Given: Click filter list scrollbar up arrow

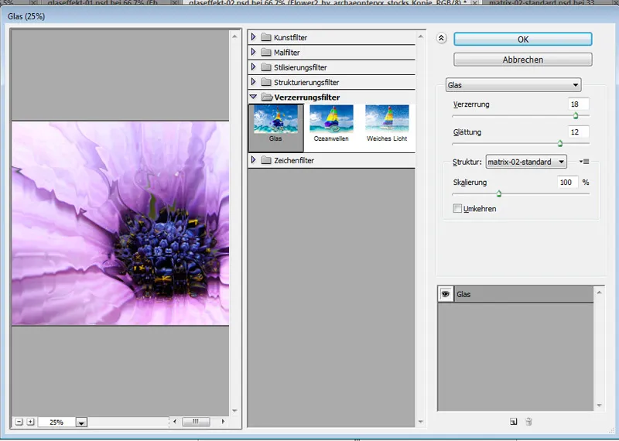Looking at the screenshot, I should click(420, 36).
